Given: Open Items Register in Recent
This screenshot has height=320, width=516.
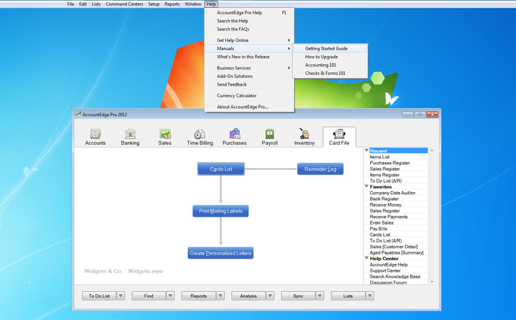Looking at the screenshot, I should click(x=384, y=175).
